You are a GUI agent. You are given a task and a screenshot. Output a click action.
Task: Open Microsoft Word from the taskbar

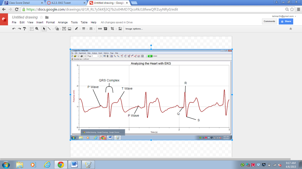tap(74, 165)
